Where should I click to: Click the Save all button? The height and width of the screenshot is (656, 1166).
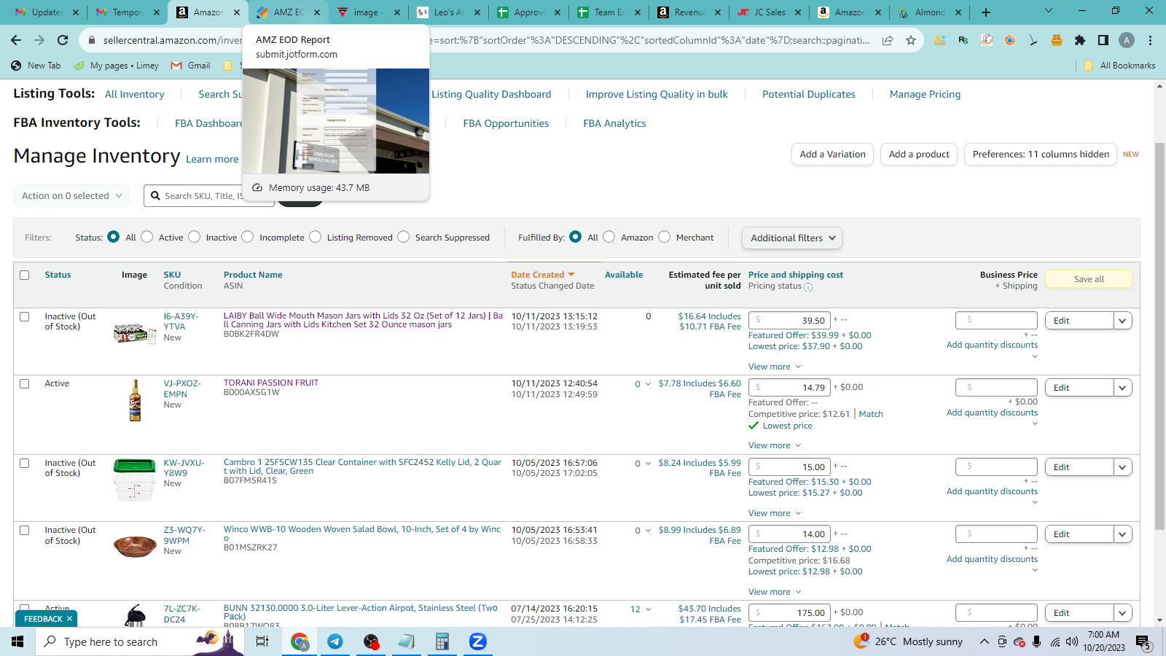(1089, 279)
